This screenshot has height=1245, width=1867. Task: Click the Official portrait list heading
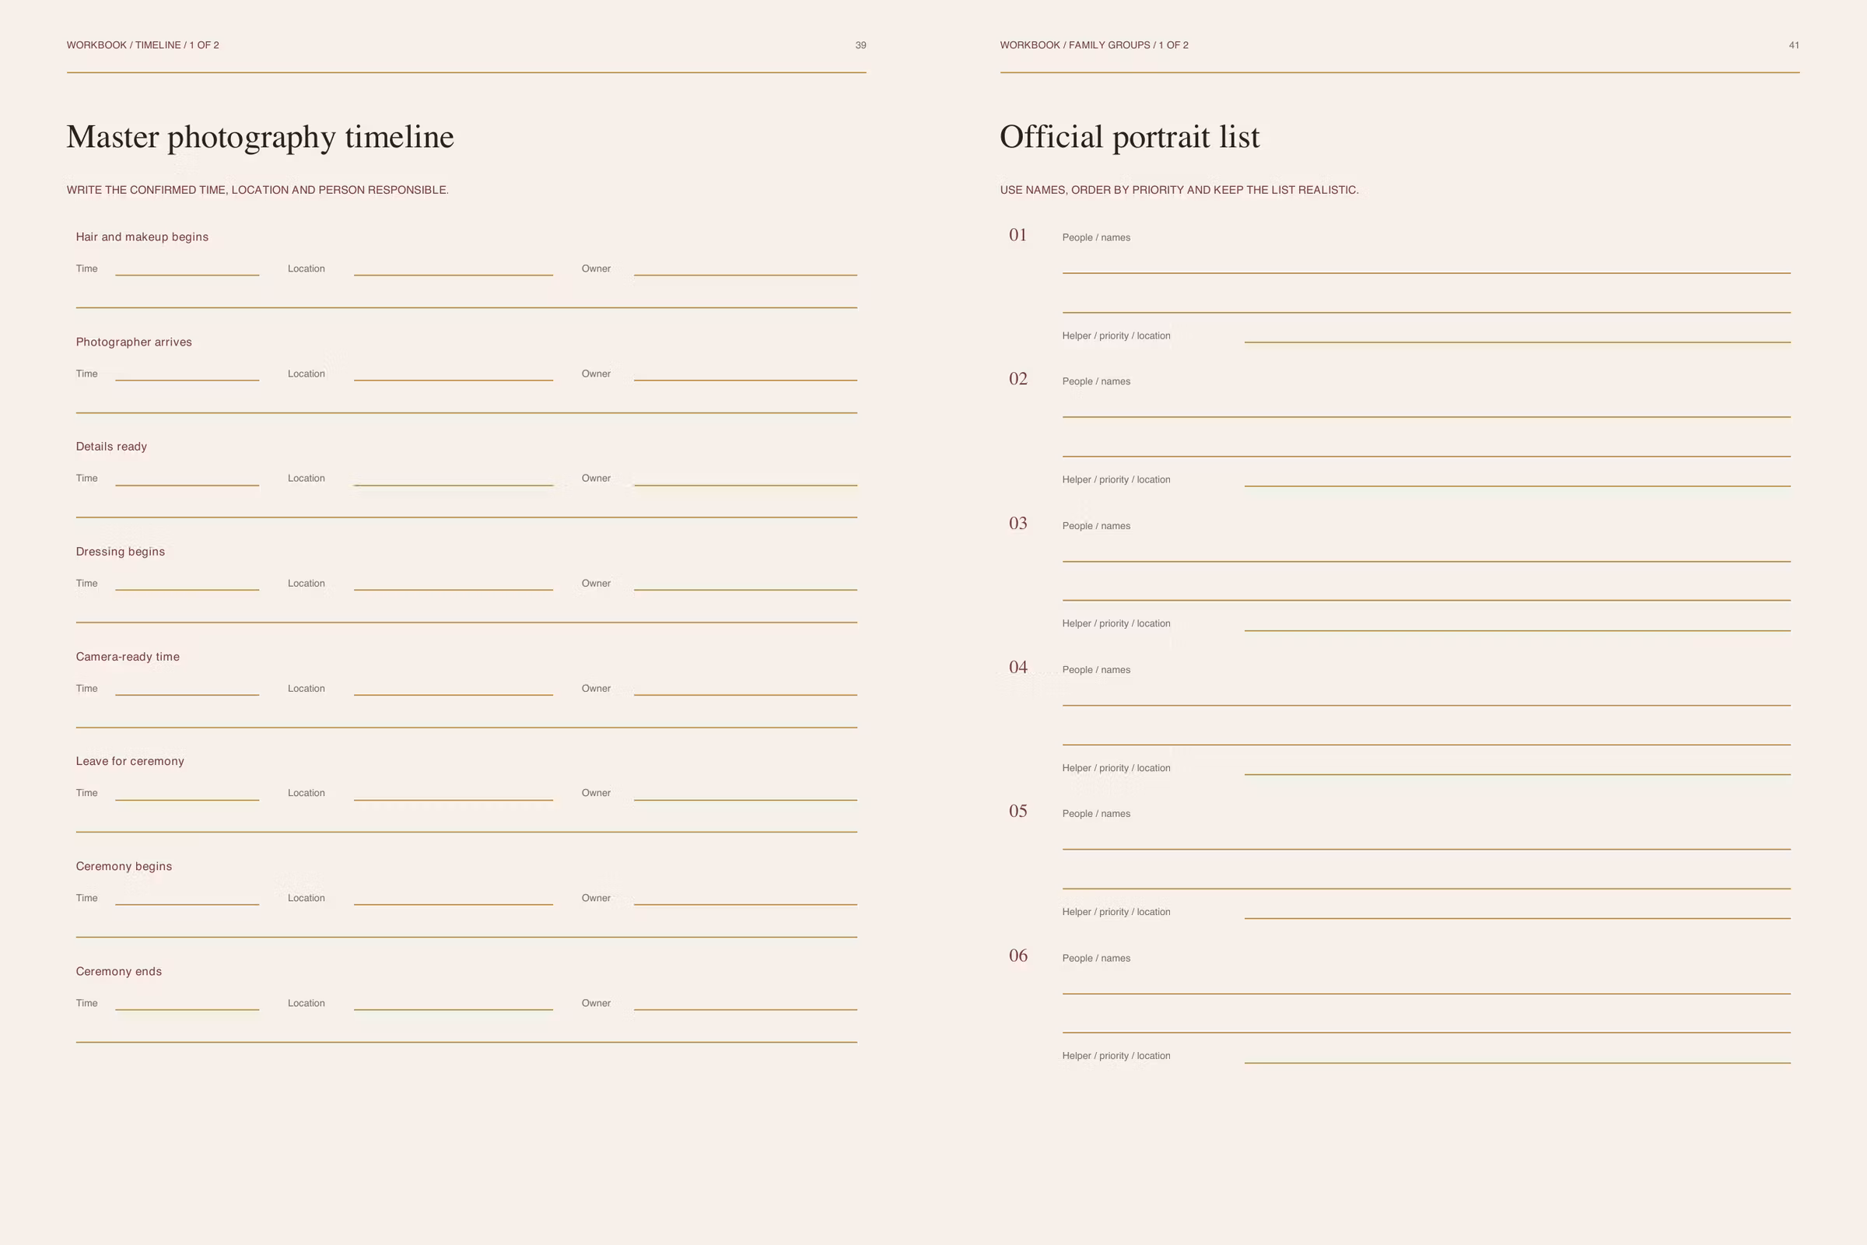1130,138
